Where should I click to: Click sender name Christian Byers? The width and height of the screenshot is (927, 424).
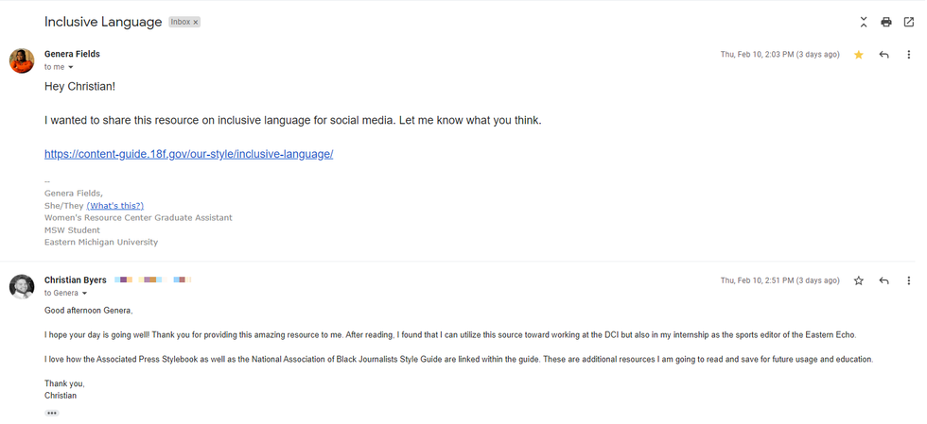pos(76,280)
